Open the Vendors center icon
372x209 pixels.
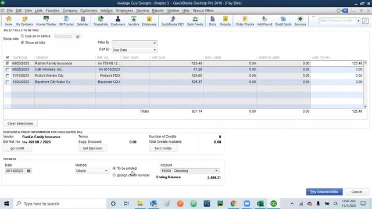coord(134,21)
